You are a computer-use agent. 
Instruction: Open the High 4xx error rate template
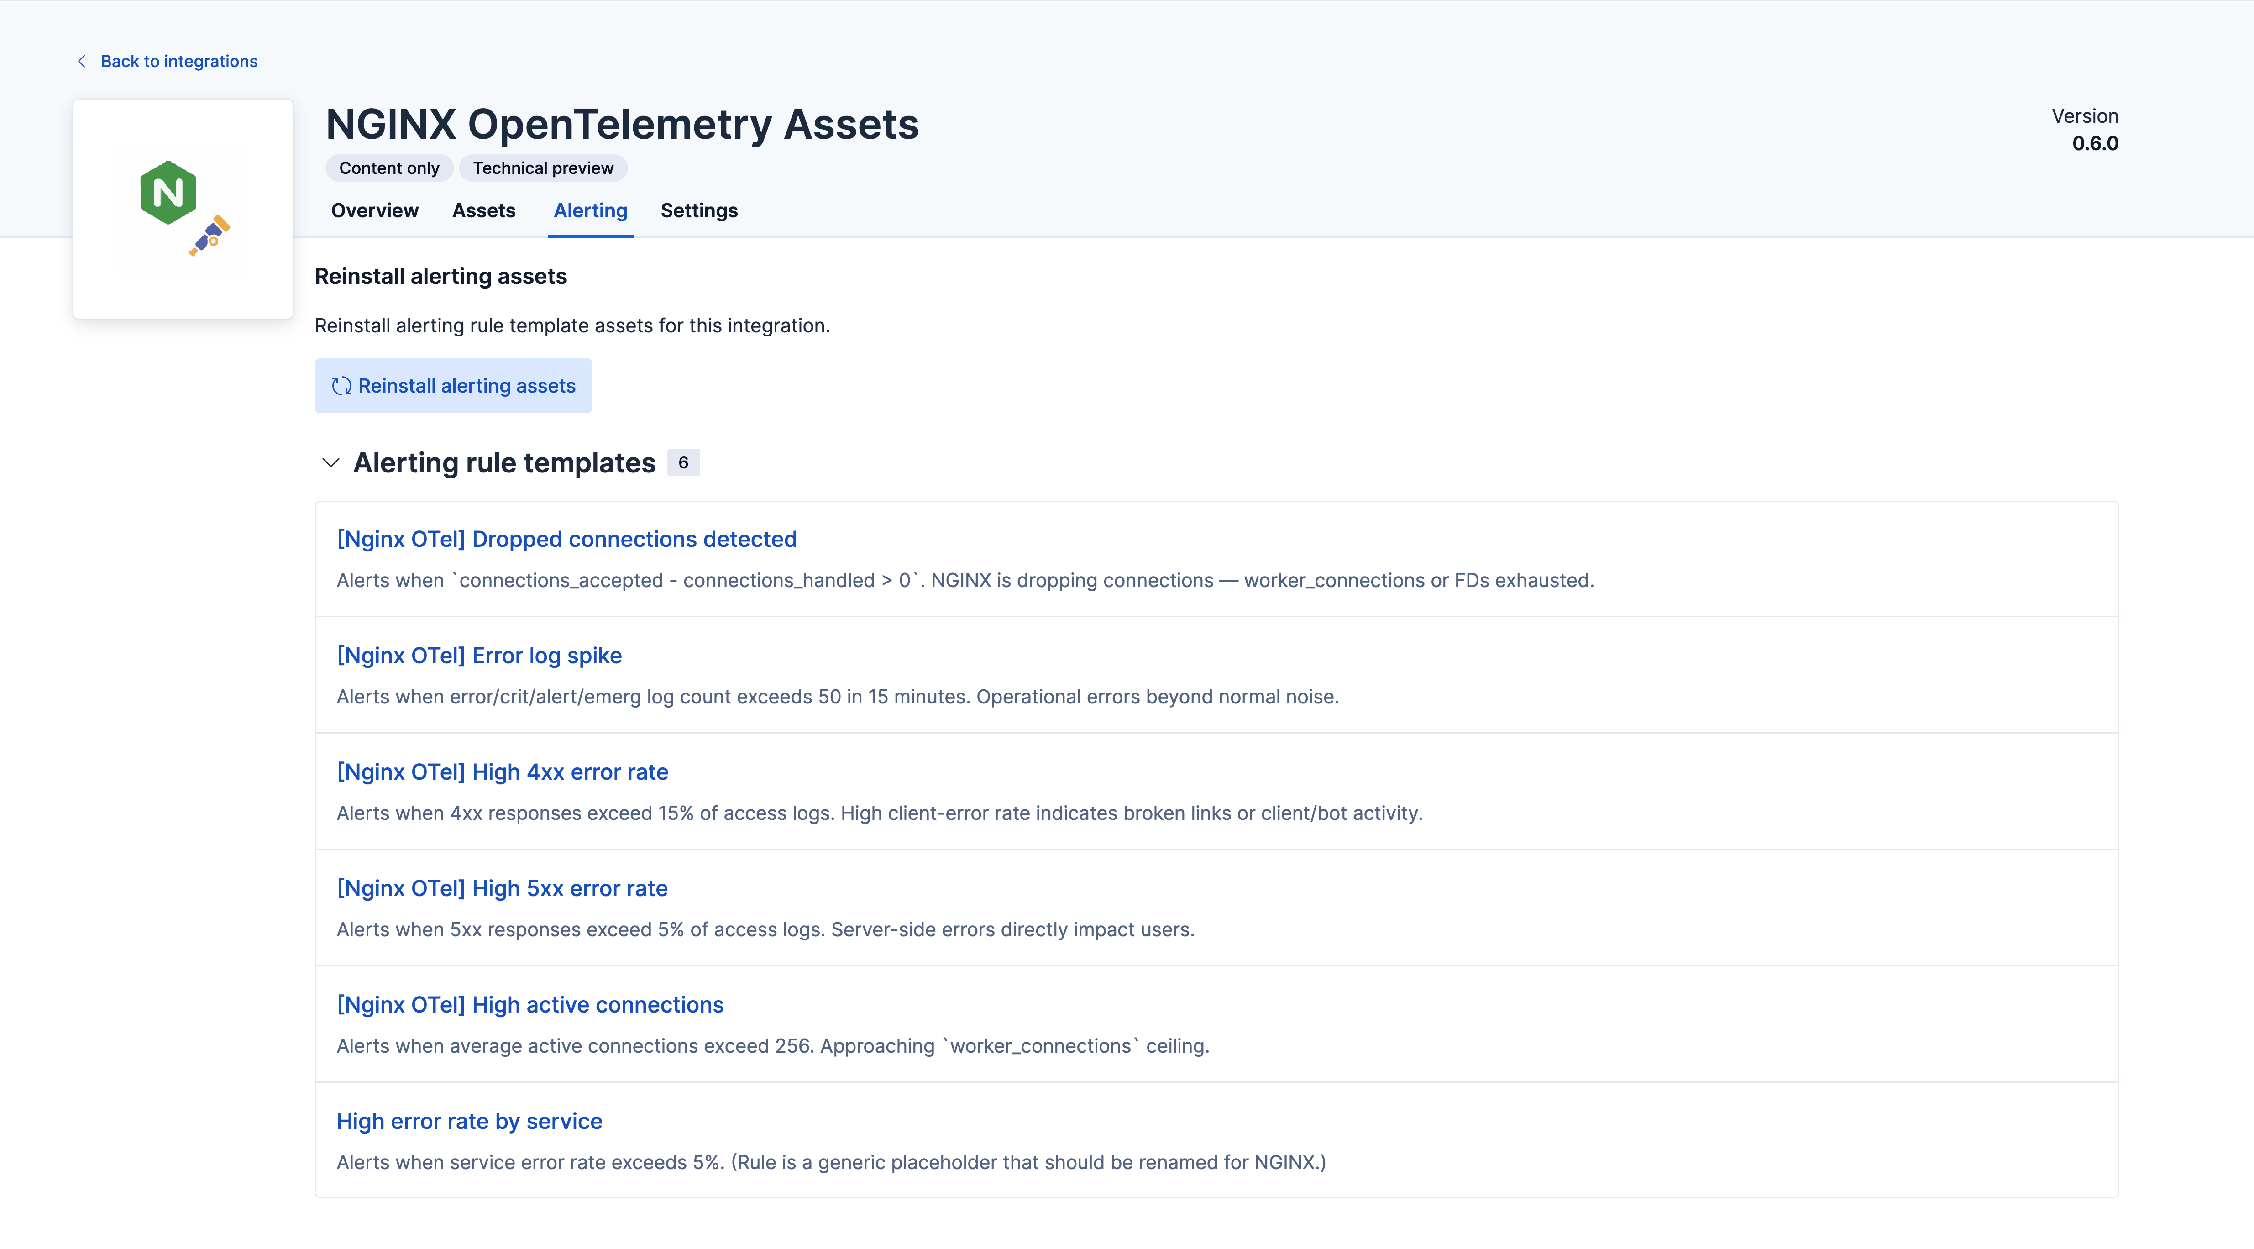point(502,772)
